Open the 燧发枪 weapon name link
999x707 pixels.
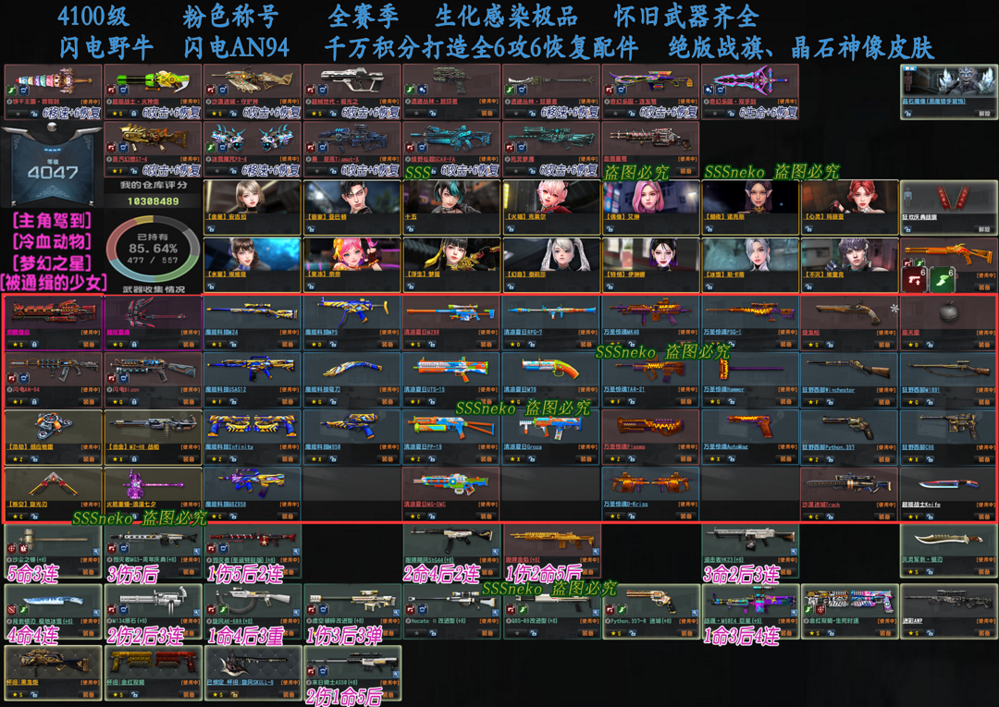pyautogui.click(x=810, y=332)
